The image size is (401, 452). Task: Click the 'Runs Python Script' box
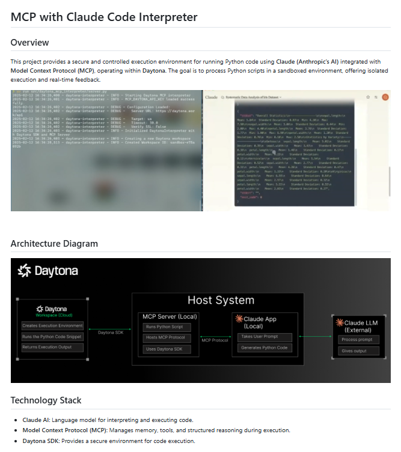pyautogui.click(x=167, y=327)
